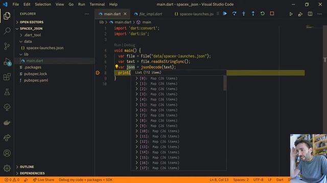Click Continue in debug toolbar
This screenshot has width=327, height=183.
coord(225,14)
